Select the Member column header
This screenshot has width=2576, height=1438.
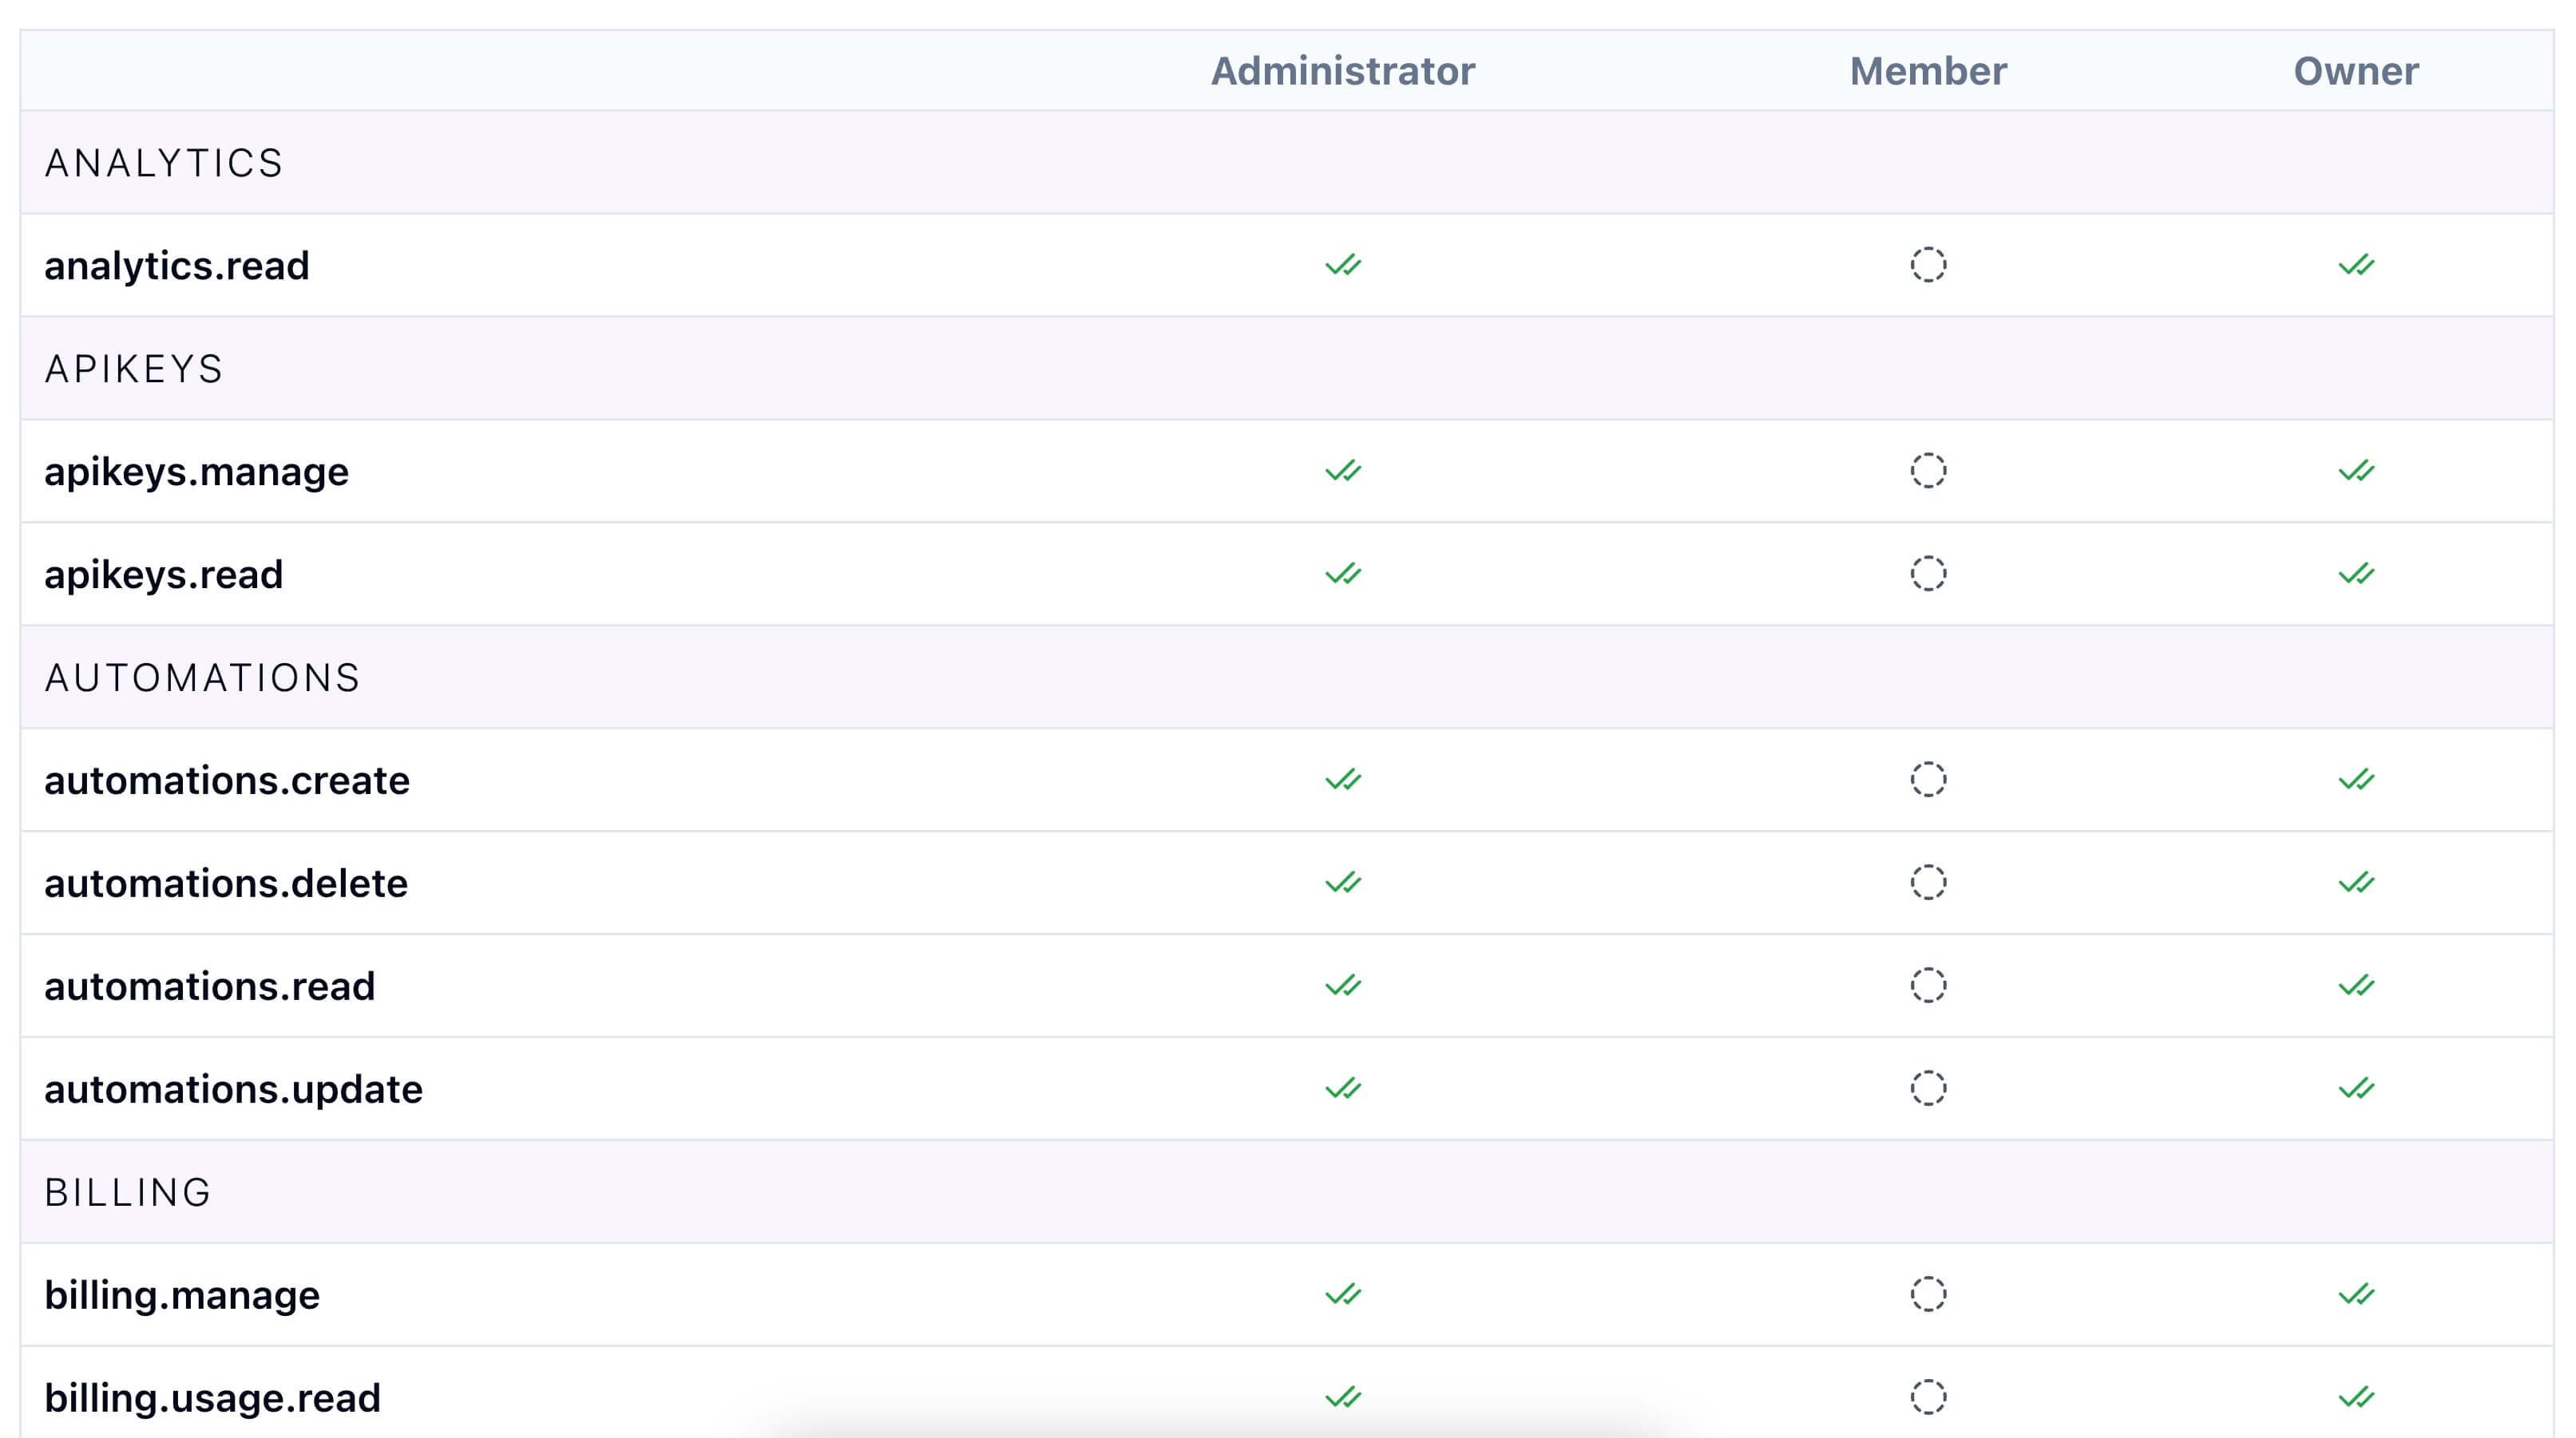(x=1927, y=71)
